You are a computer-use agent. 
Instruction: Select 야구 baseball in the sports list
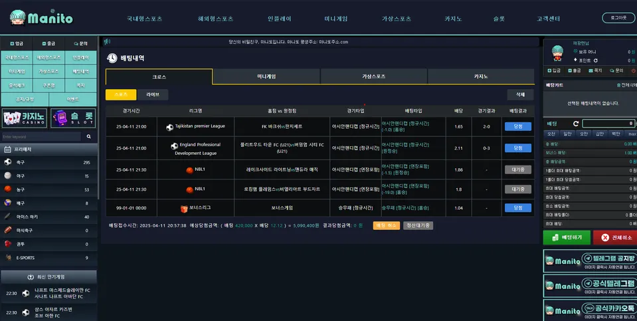tap(48, 176)
